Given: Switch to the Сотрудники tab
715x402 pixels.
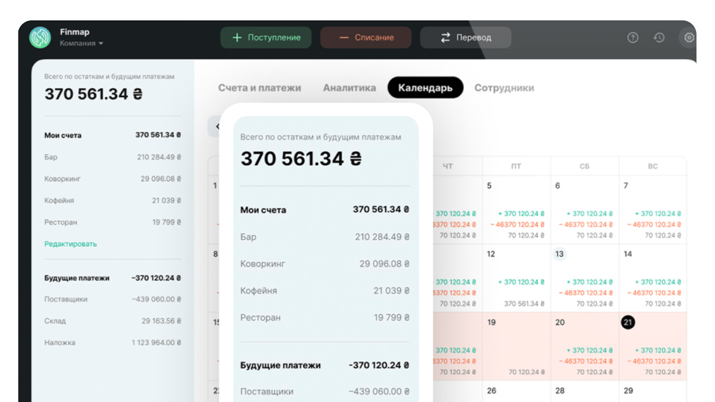Looking at the screenshot, I should coord(504,88).
